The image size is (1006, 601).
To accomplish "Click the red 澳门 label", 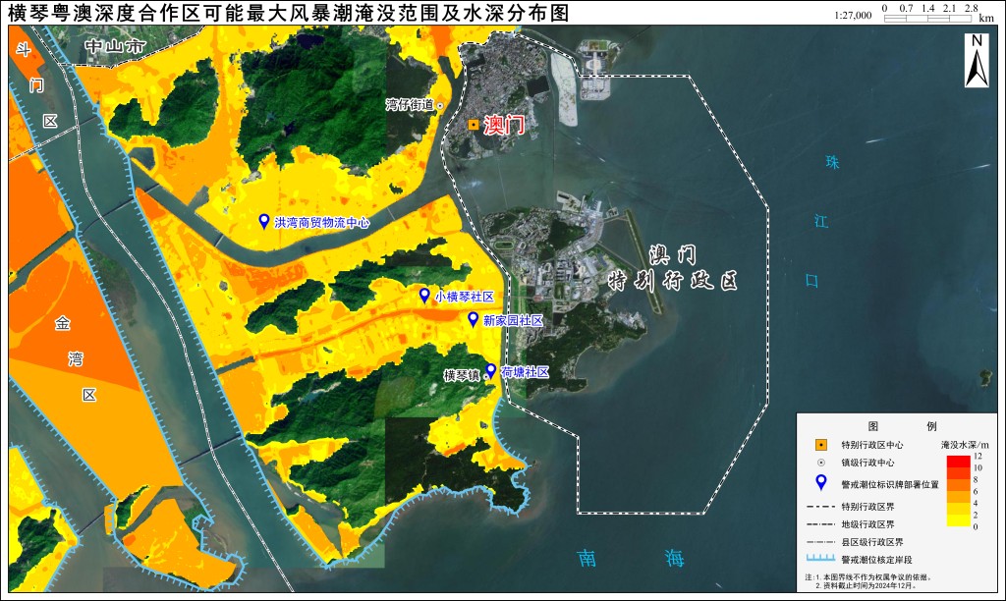I will pos(504,125).
